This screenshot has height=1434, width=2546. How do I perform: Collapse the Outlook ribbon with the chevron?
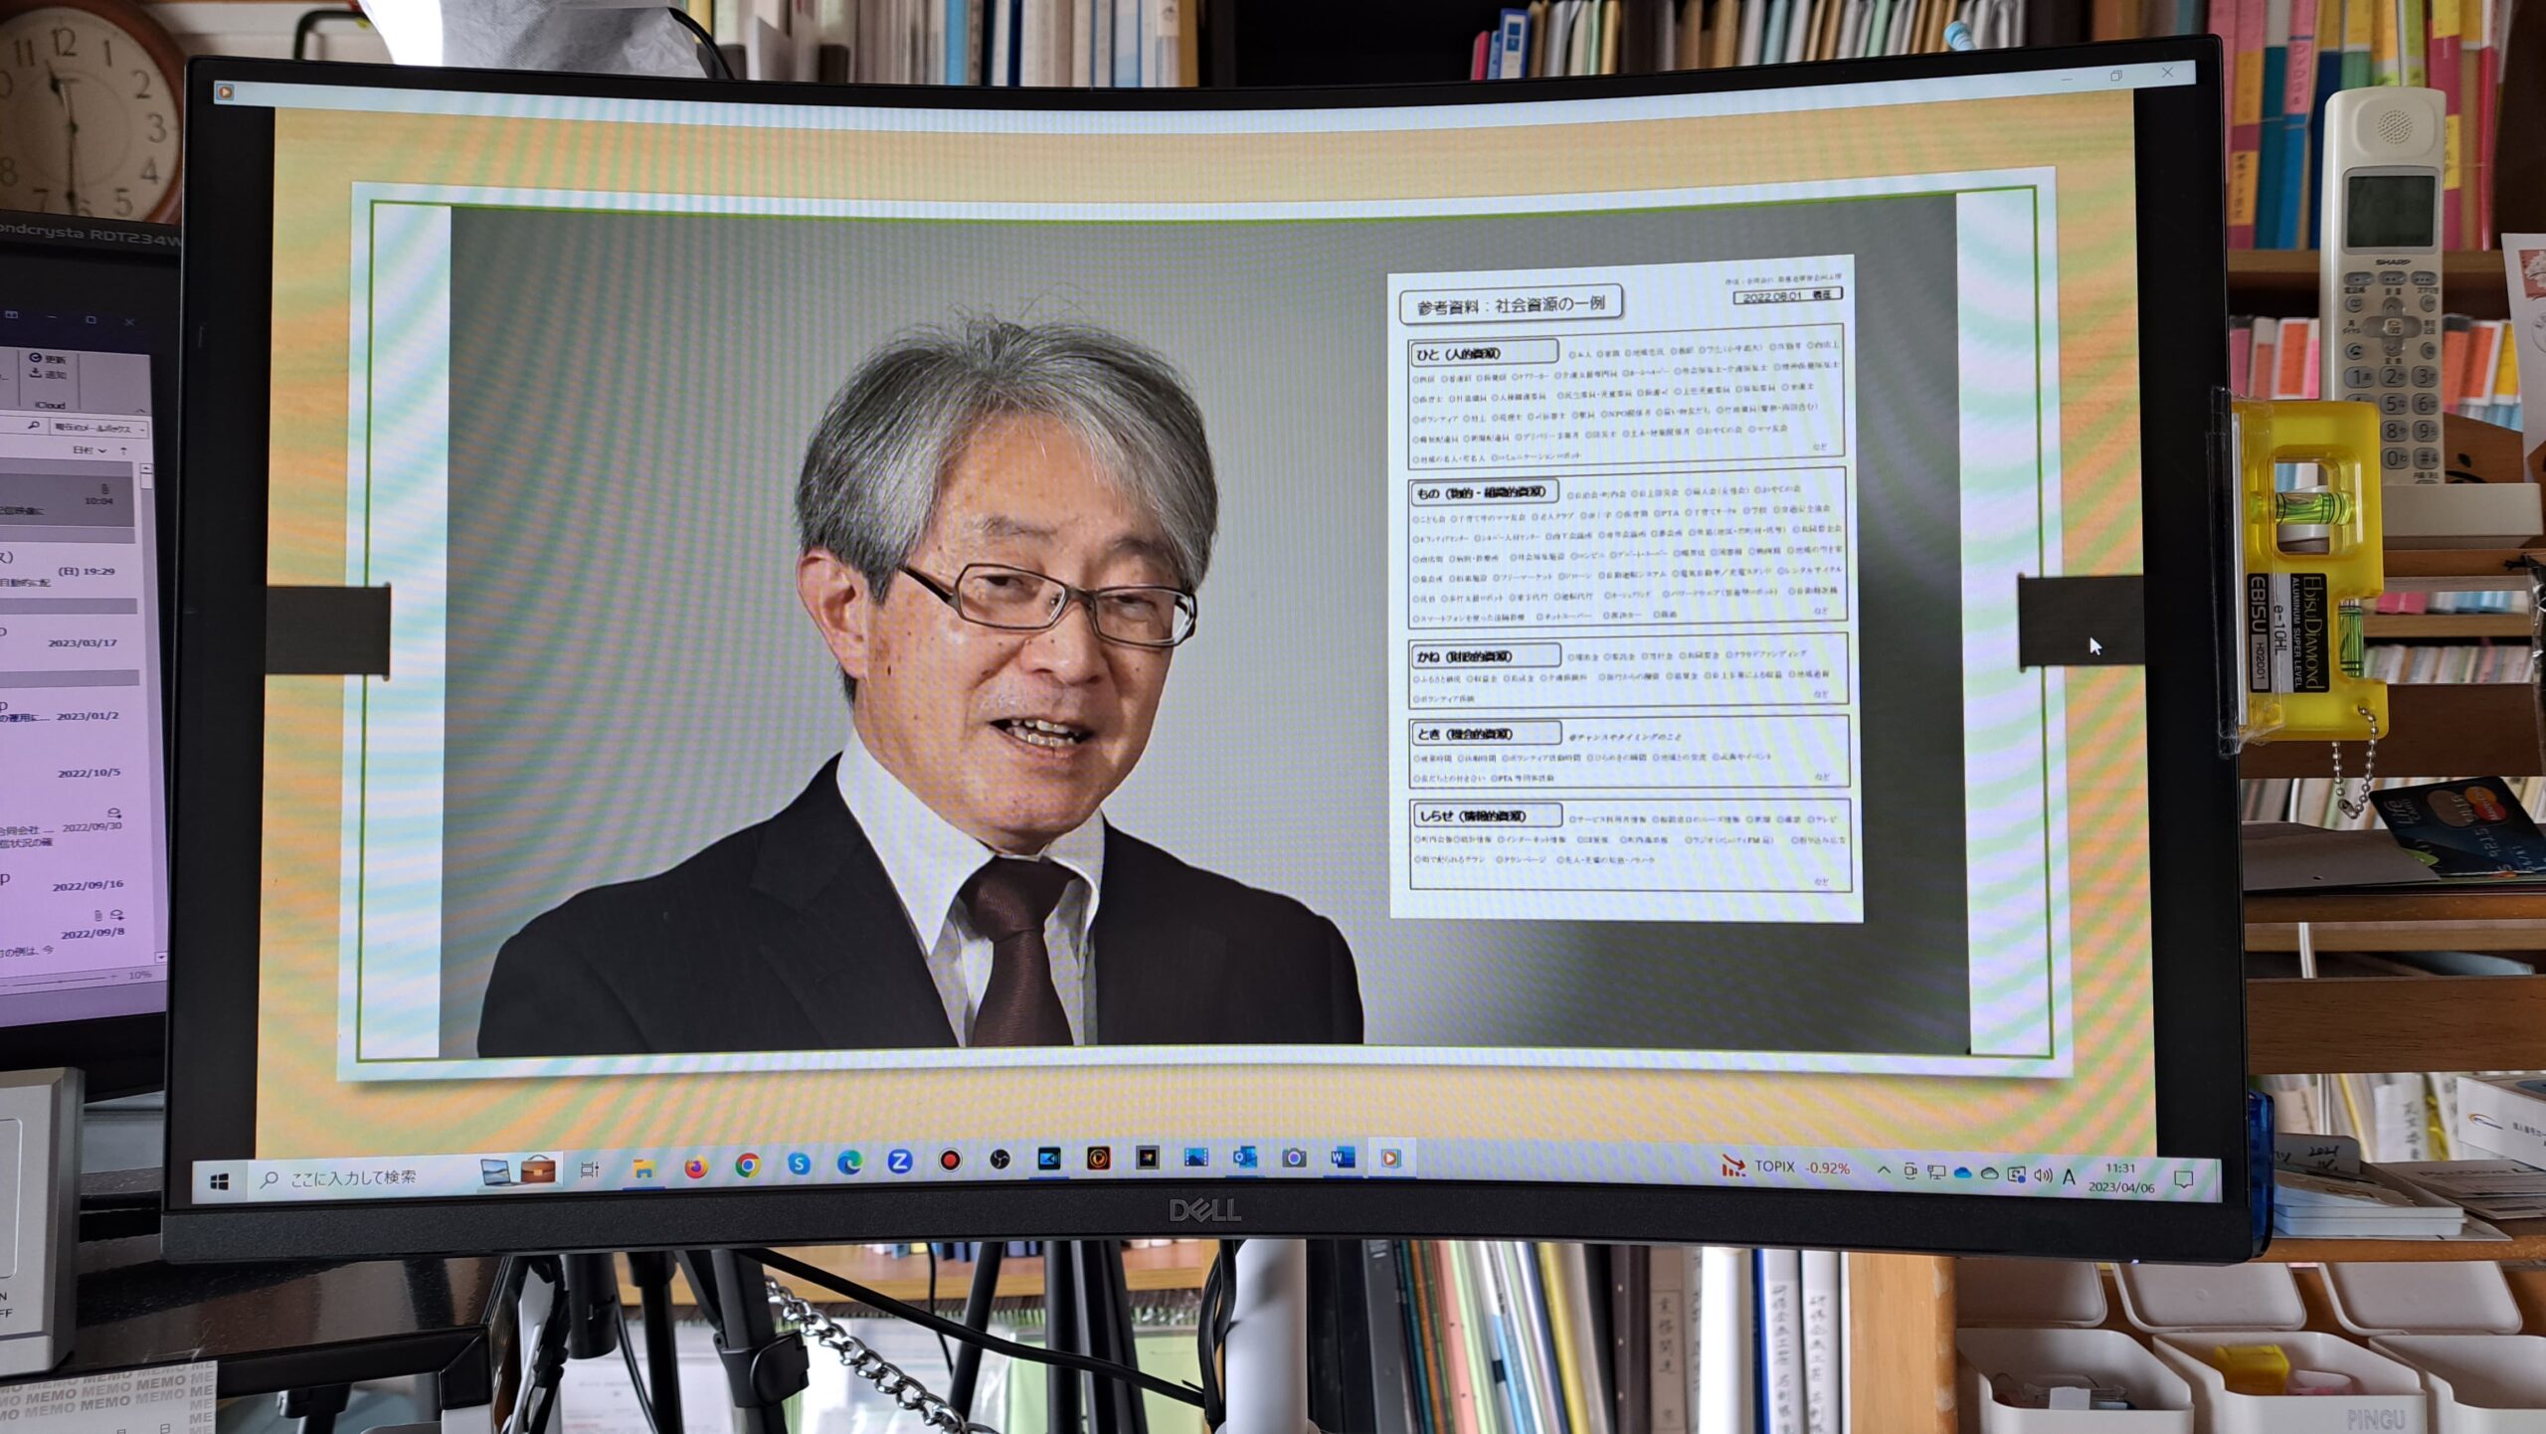(140, 410)
